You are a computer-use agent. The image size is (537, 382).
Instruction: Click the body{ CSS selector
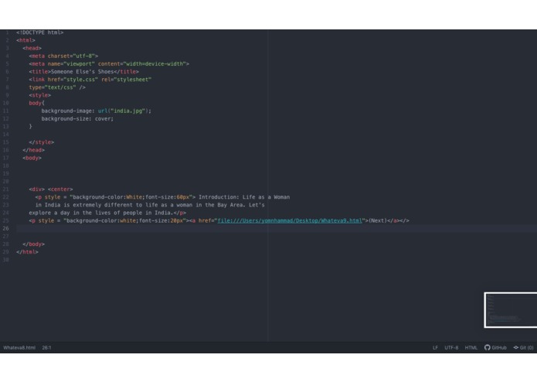point(36,103)
